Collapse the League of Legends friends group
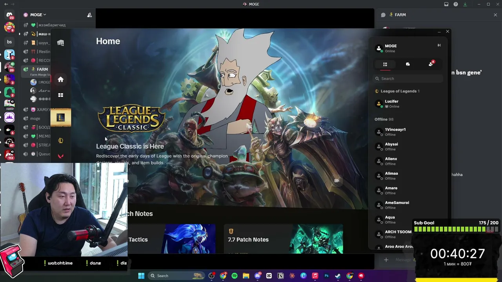Screen dimensions: 502x282 (397, 91)
